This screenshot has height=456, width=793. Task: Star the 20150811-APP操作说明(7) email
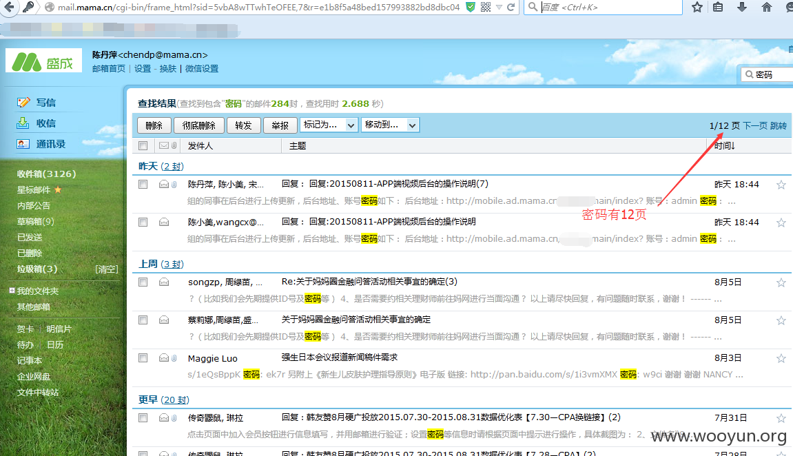point(781,185)
